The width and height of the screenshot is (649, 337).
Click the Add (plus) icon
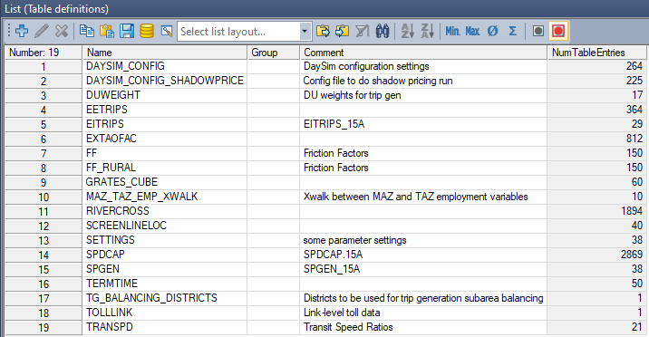(22, 31)
